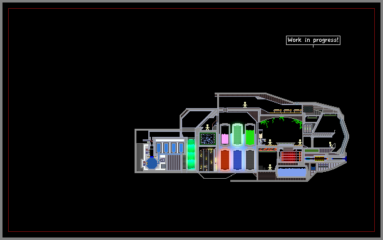This screenshot has width=383, height=240.
Task: Select the pink liquid storage tank
Action: pyautogui.click(x=225, y=134)
